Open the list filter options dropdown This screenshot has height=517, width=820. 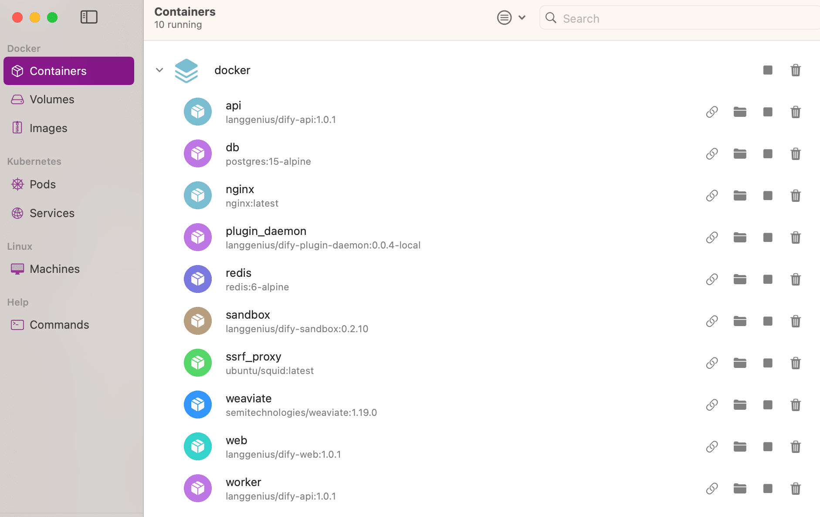[512, 18]
